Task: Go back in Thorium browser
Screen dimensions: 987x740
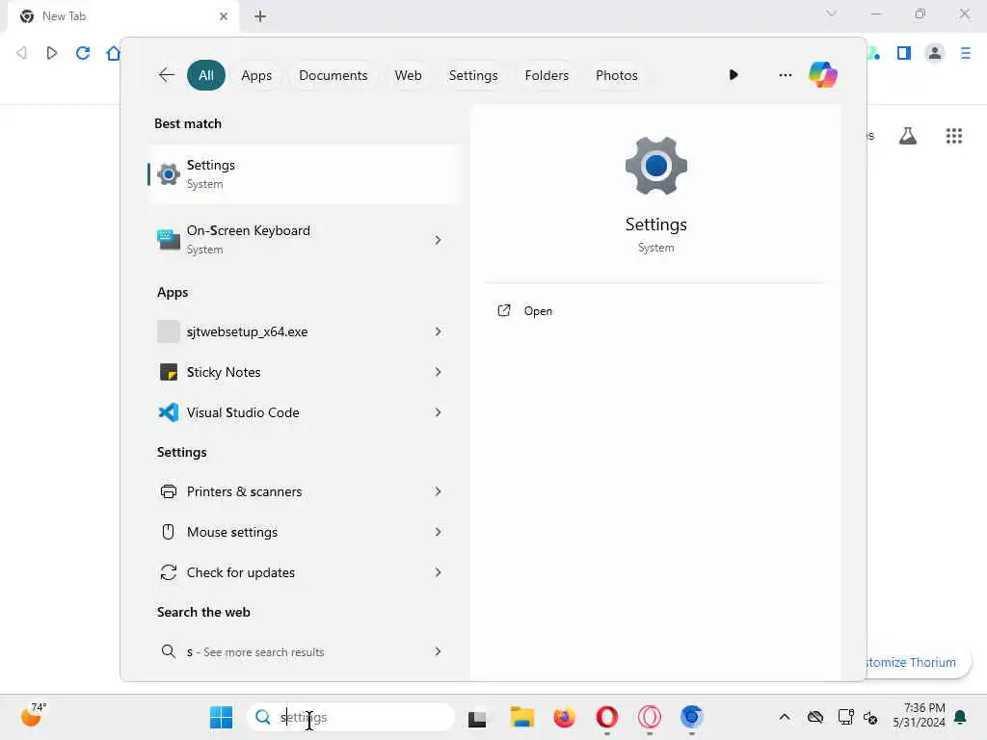Action: click(x=21, y=53)
